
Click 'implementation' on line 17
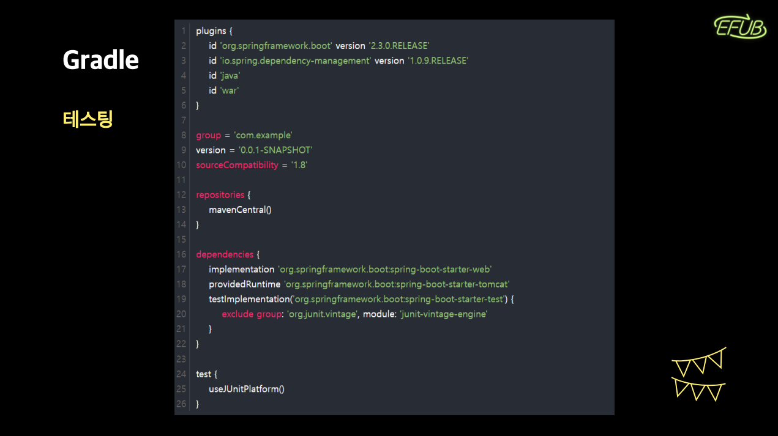click(x=242, y=270)
